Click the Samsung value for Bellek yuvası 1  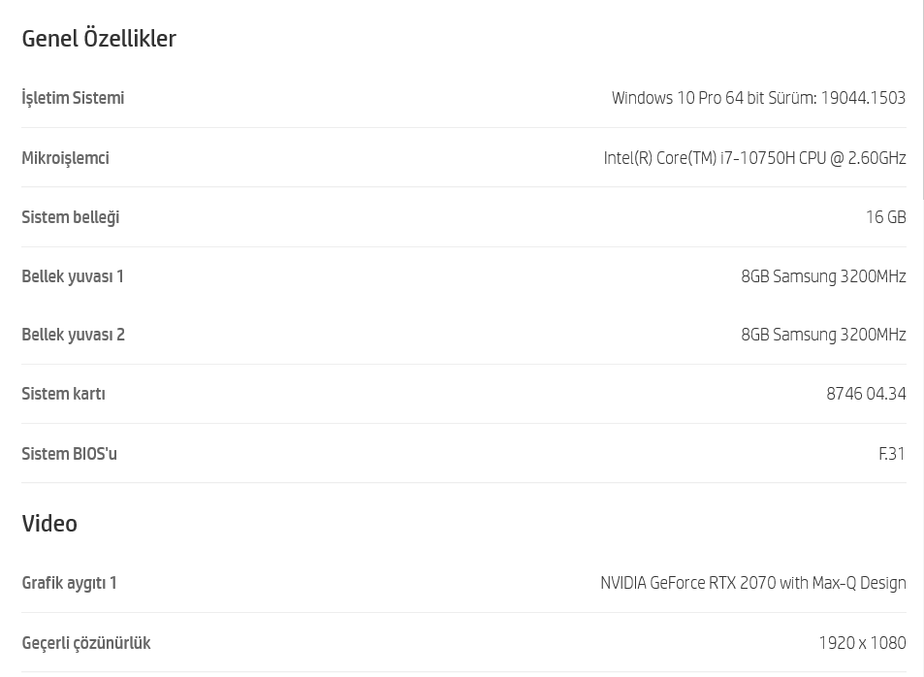tap(823, 276)
